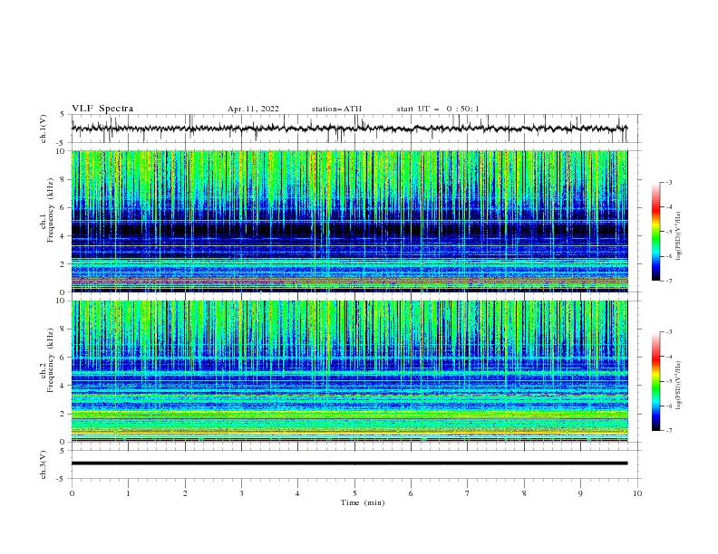Viewport: 718px width, 554px height.
Task: Click the "-7" tick on ch.1 colorbar
Action: click(669, 281)
